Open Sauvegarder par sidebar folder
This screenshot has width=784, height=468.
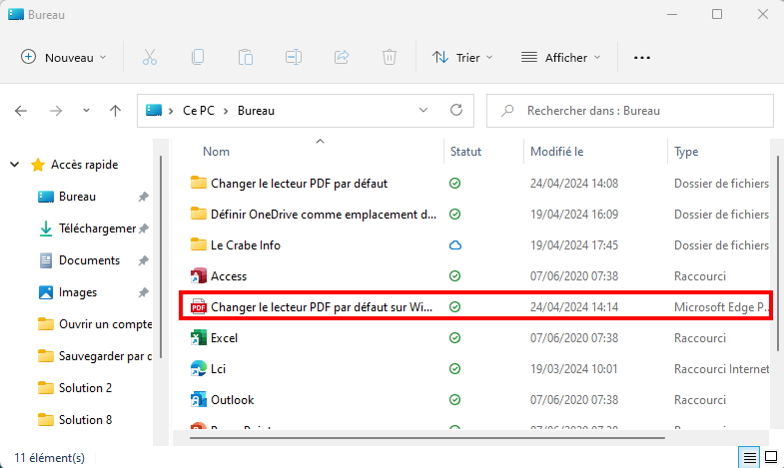105,356
